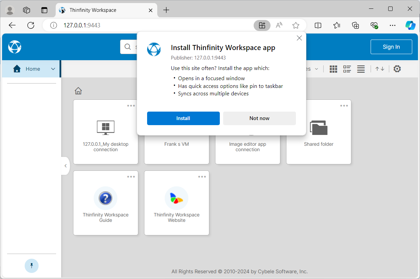
Task: Open browser Collections
Action: pyautogui.click(x=355, y=25)
